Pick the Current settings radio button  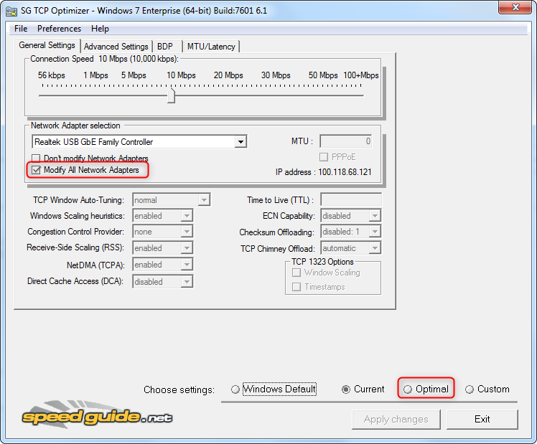pos(347,389)
